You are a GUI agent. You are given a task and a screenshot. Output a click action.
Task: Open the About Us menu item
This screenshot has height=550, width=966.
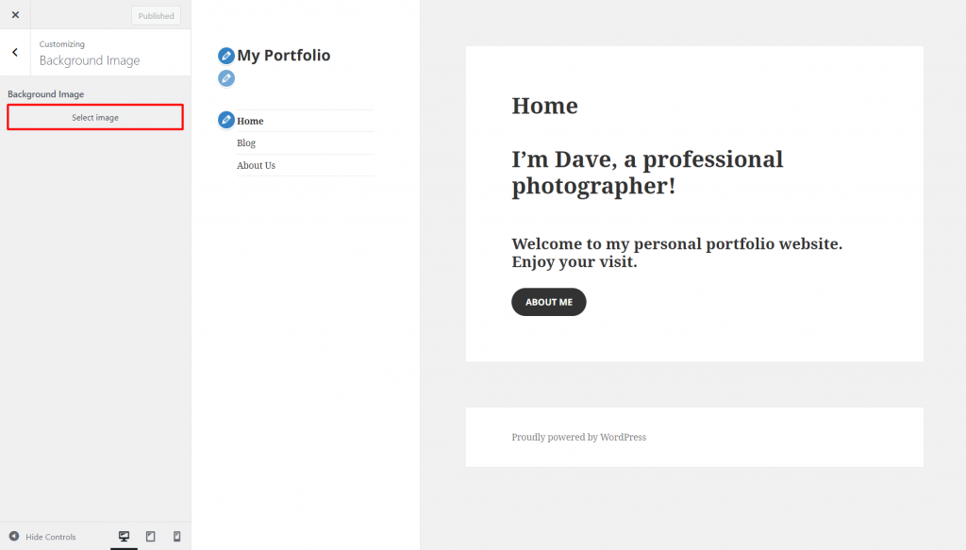[x=256, y=165]
